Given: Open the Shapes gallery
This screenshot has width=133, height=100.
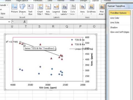Looking at the screenshot, I should click(x=22, y=9).
